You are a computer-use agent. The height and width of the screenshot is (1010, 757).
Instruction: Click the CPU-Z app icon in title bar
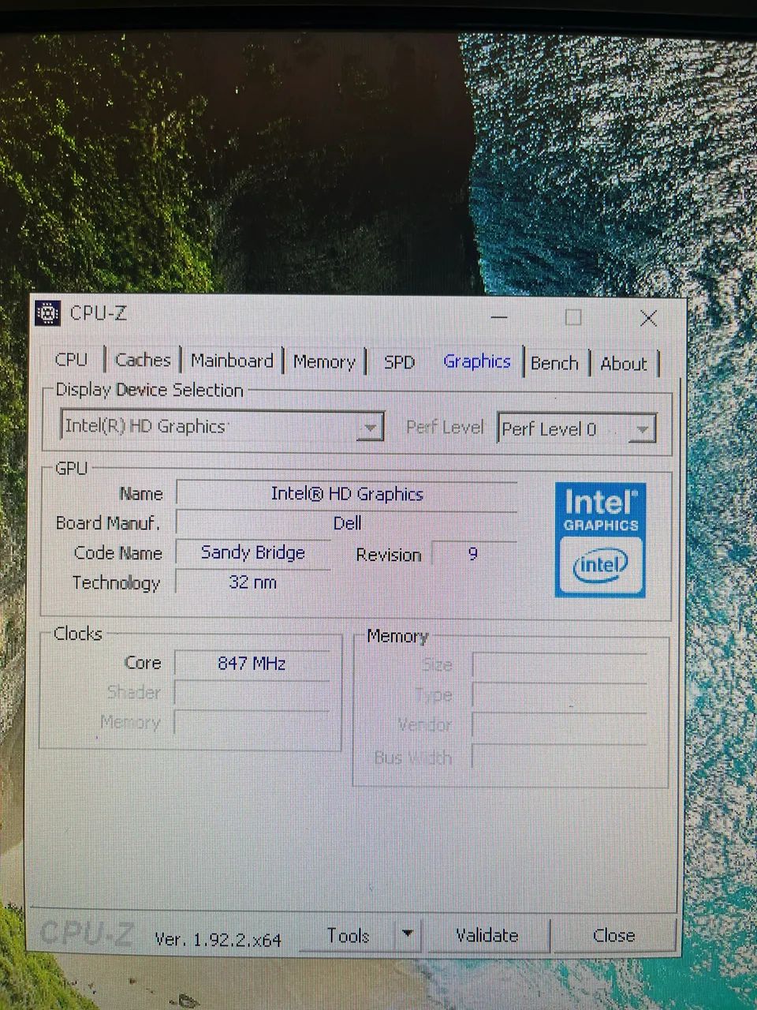(48, 313)
